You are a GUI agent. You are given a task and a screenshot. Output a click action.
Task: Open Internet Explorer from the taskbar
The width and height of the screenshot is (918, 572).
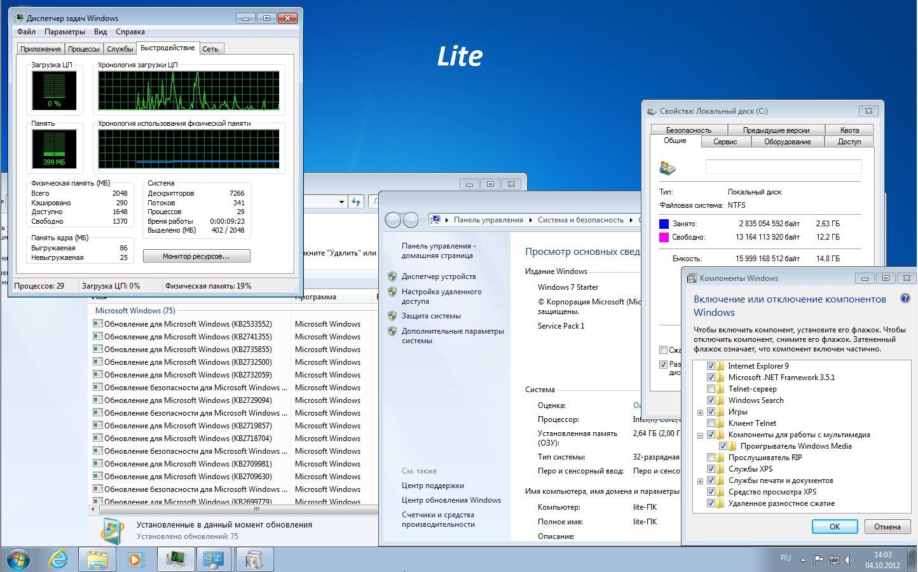tap(58, 559)
